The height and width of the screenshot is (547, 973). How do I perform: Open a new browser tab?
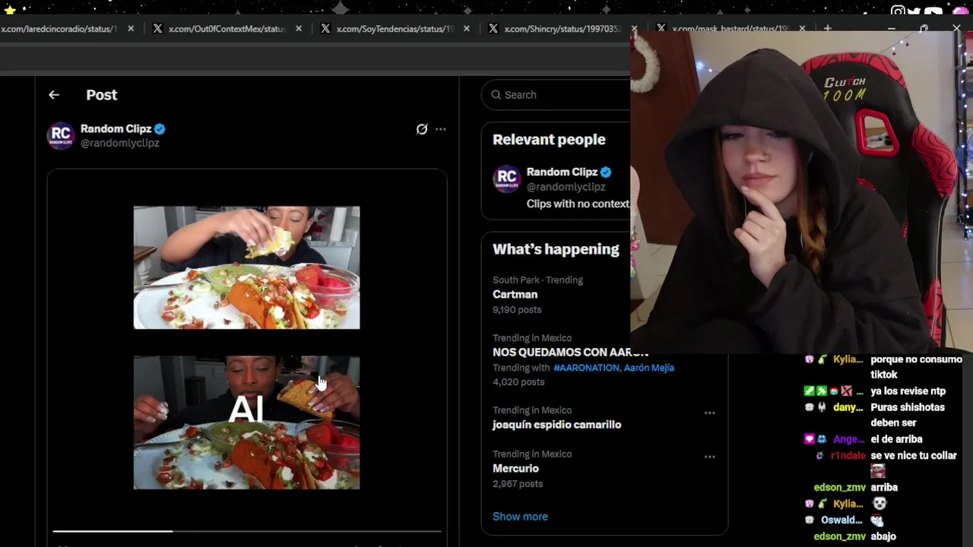coord(828,29)
